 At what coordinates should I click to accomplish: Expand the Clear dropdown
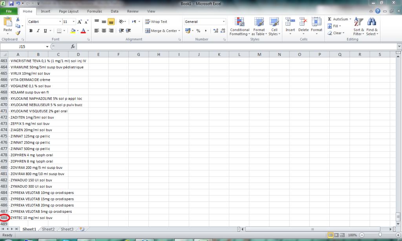coord(343,33)
